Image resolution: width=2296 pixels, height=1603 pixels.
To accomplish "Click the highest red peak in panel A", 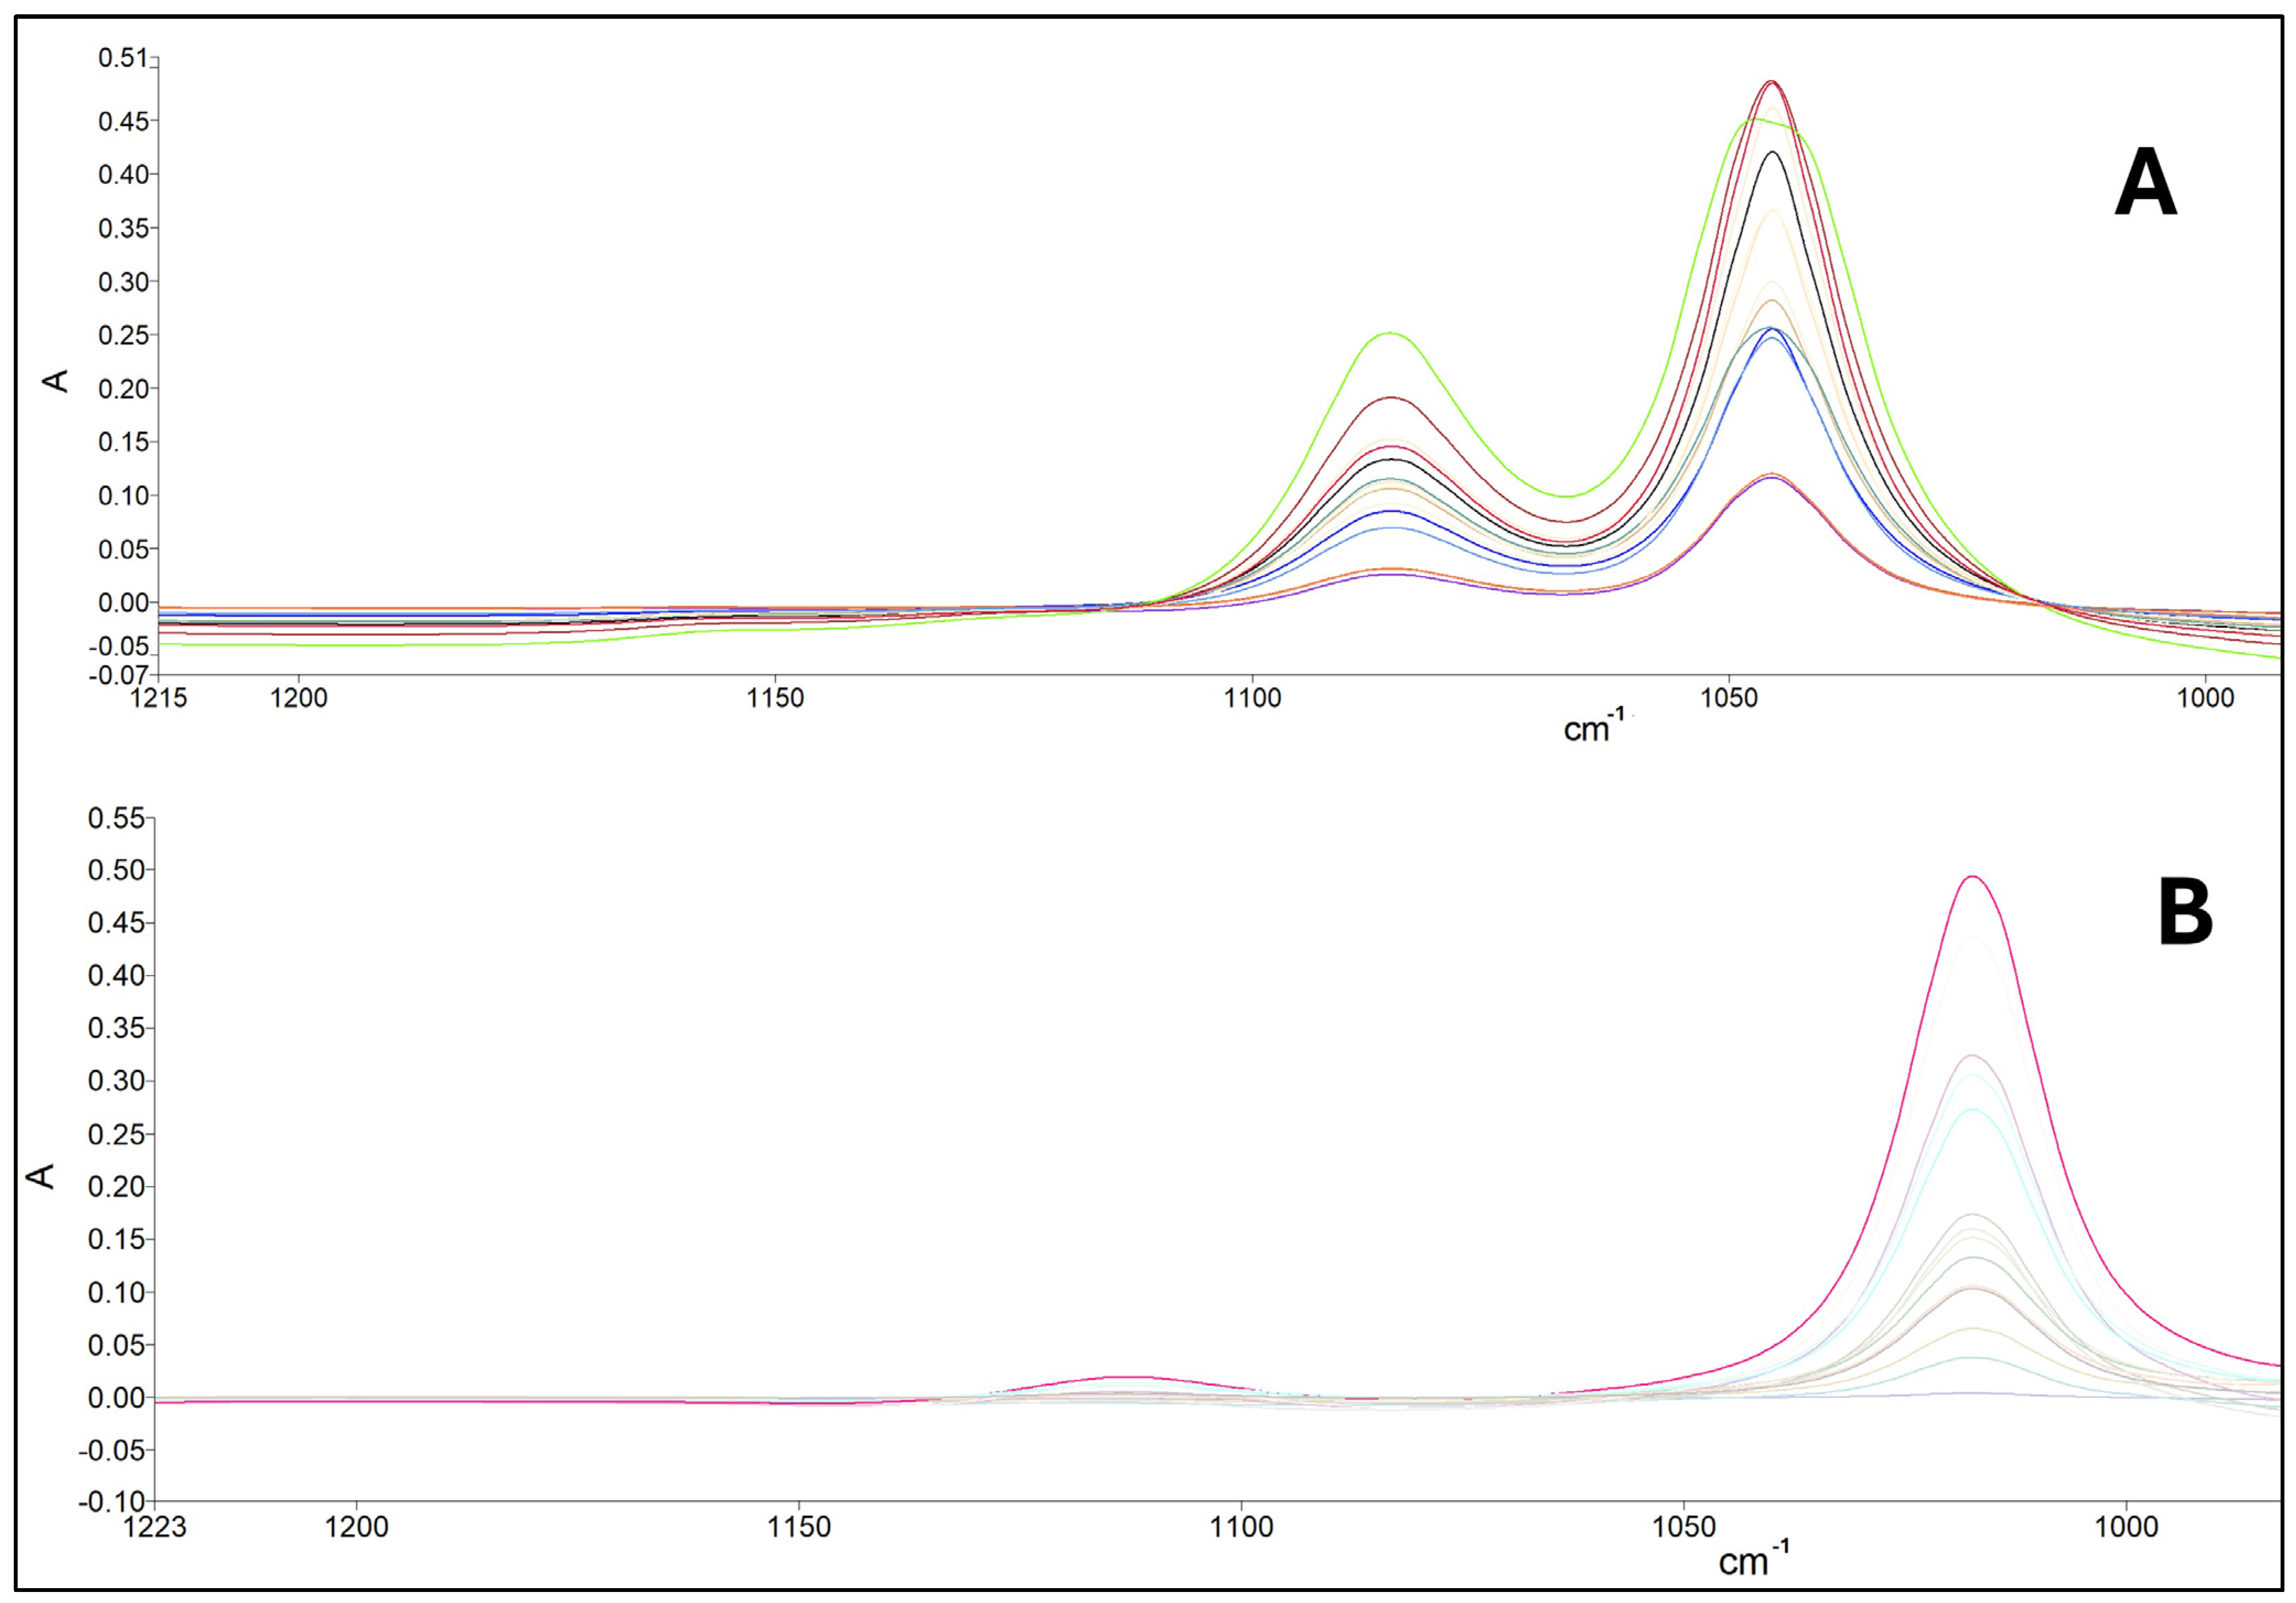I will coord(1771,82).
